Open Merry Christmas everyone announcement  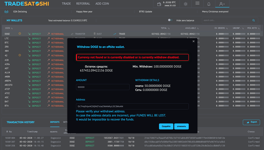215,12
